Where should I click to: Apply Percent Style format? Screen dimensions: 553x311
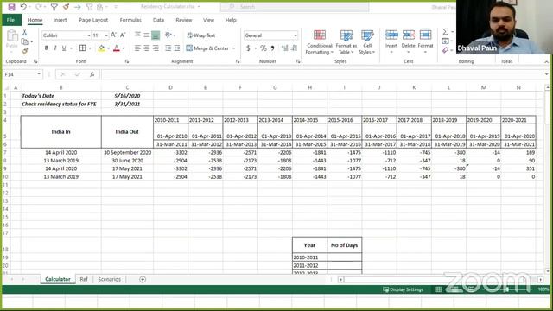[263, 48]
